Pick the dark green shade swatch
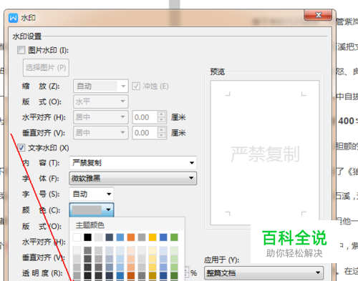This screenshot has height=281, width=358. pyautogui.click(x=174, y=275)
